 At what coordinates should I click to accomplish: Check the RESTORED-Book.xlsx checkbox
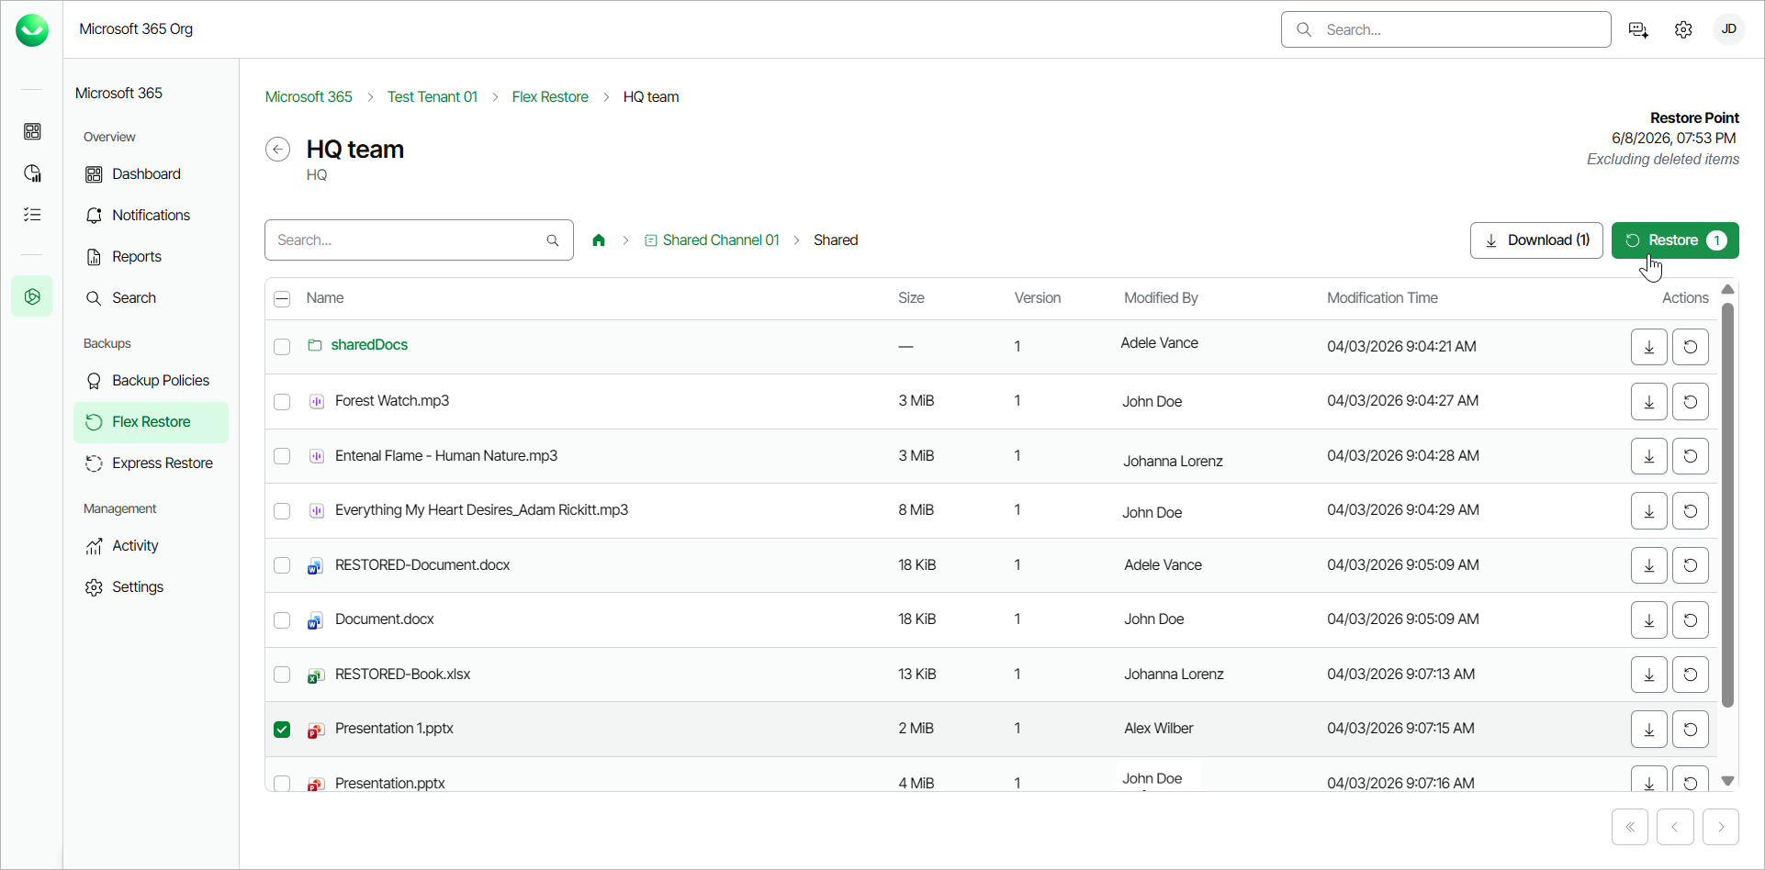[282, 675]
